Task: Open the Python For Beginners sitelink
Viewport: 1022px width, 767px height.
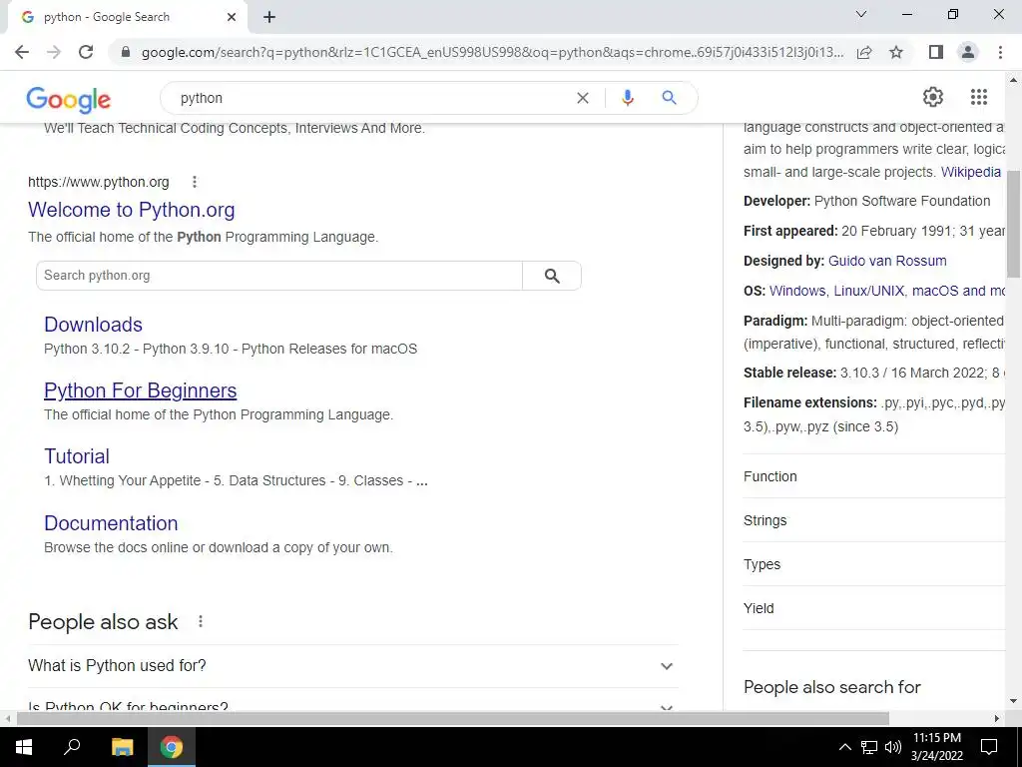Action: pyautogui.click(x=140, y=390)
